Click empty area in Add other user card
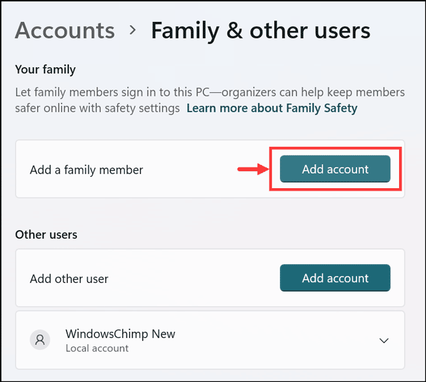 pos(194,279)
